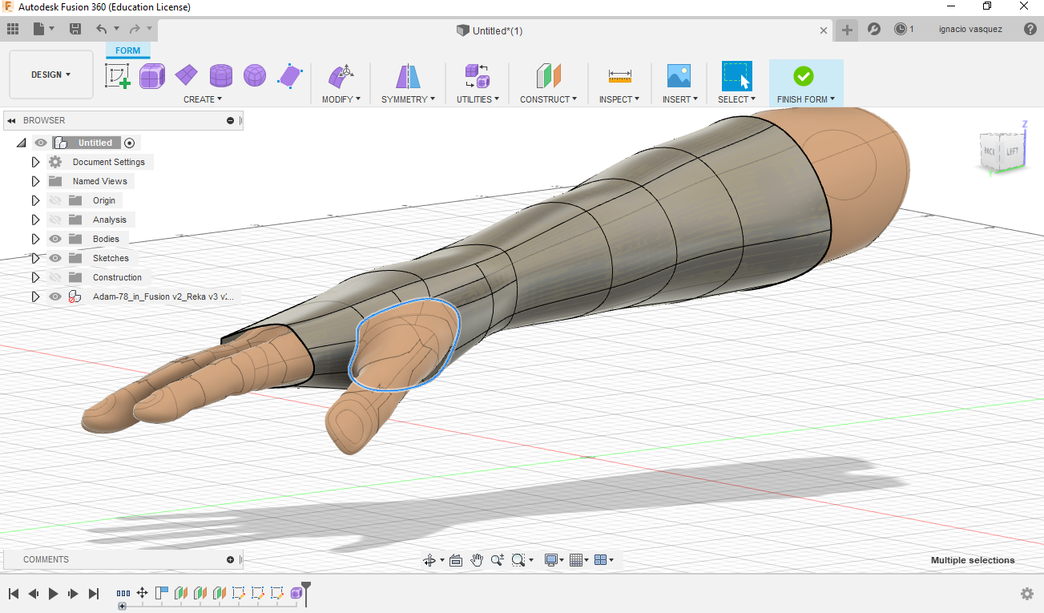
Task: Open the data panel grid icon
Action: coord(13,29)
